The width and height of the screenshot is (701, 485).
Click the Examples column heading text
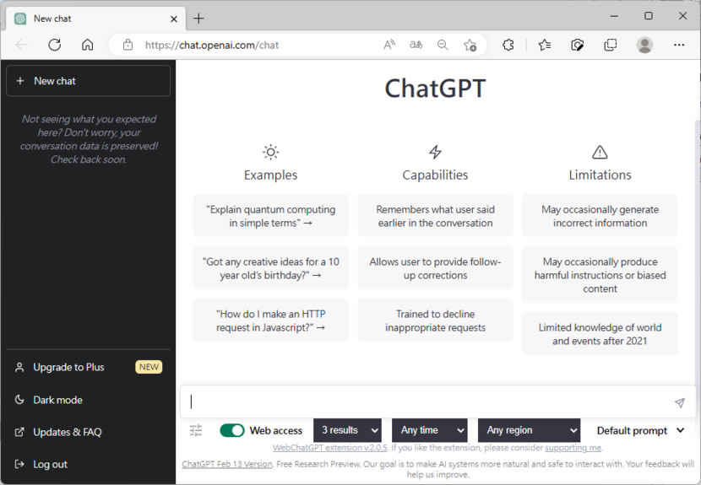coord(270,175)
